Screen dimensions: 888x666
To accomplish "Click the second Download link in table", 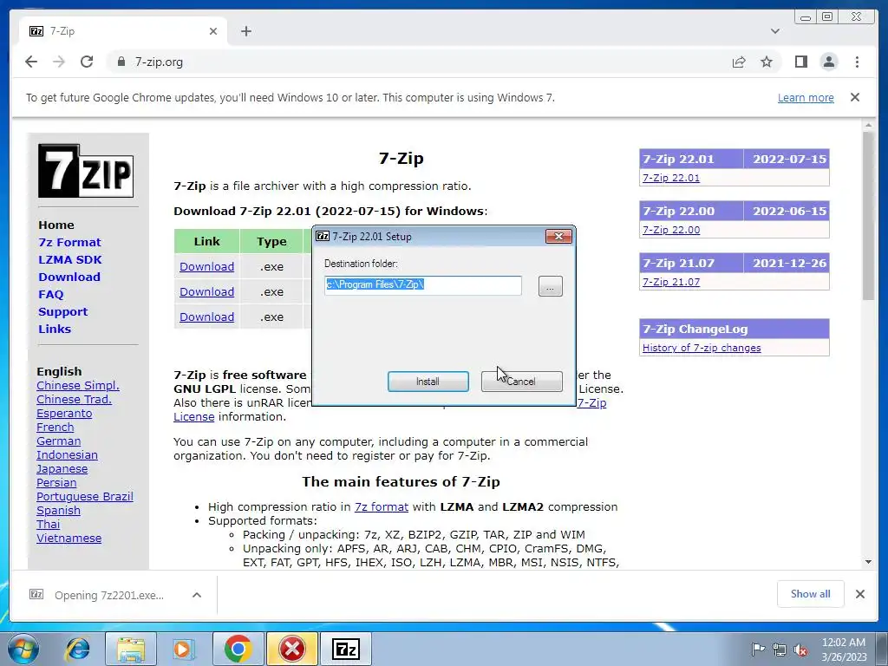I will point(206,291).
